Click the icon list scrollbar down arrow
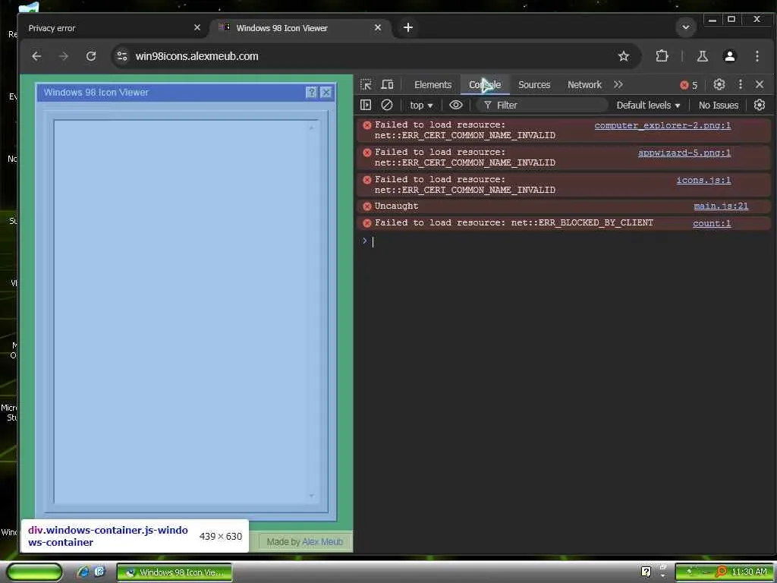Image resolution: width=777 pixels, height=583 pixels. point(311,495)
